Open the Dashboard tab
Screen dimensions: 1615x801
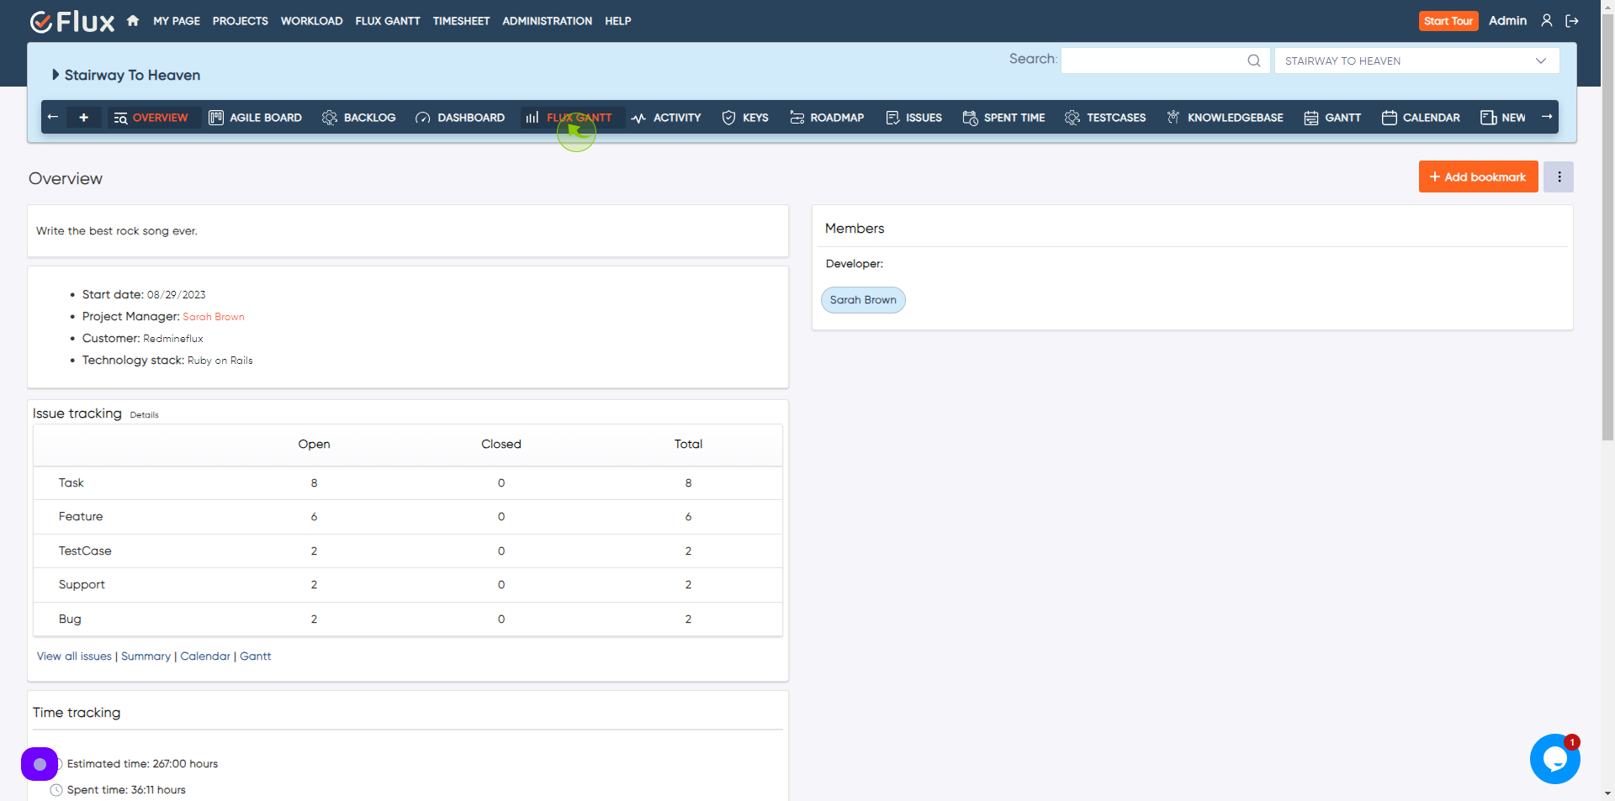460,118
